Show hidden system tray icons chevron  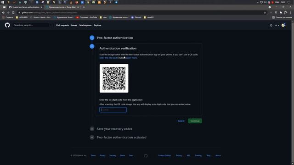(258, 2)
